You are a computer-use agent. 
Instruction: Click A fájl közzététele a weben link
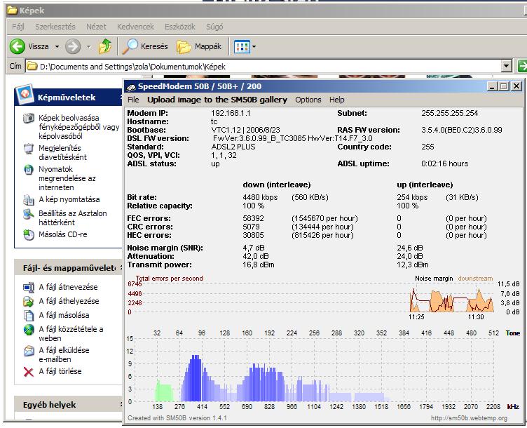click(x=71, y=333)
